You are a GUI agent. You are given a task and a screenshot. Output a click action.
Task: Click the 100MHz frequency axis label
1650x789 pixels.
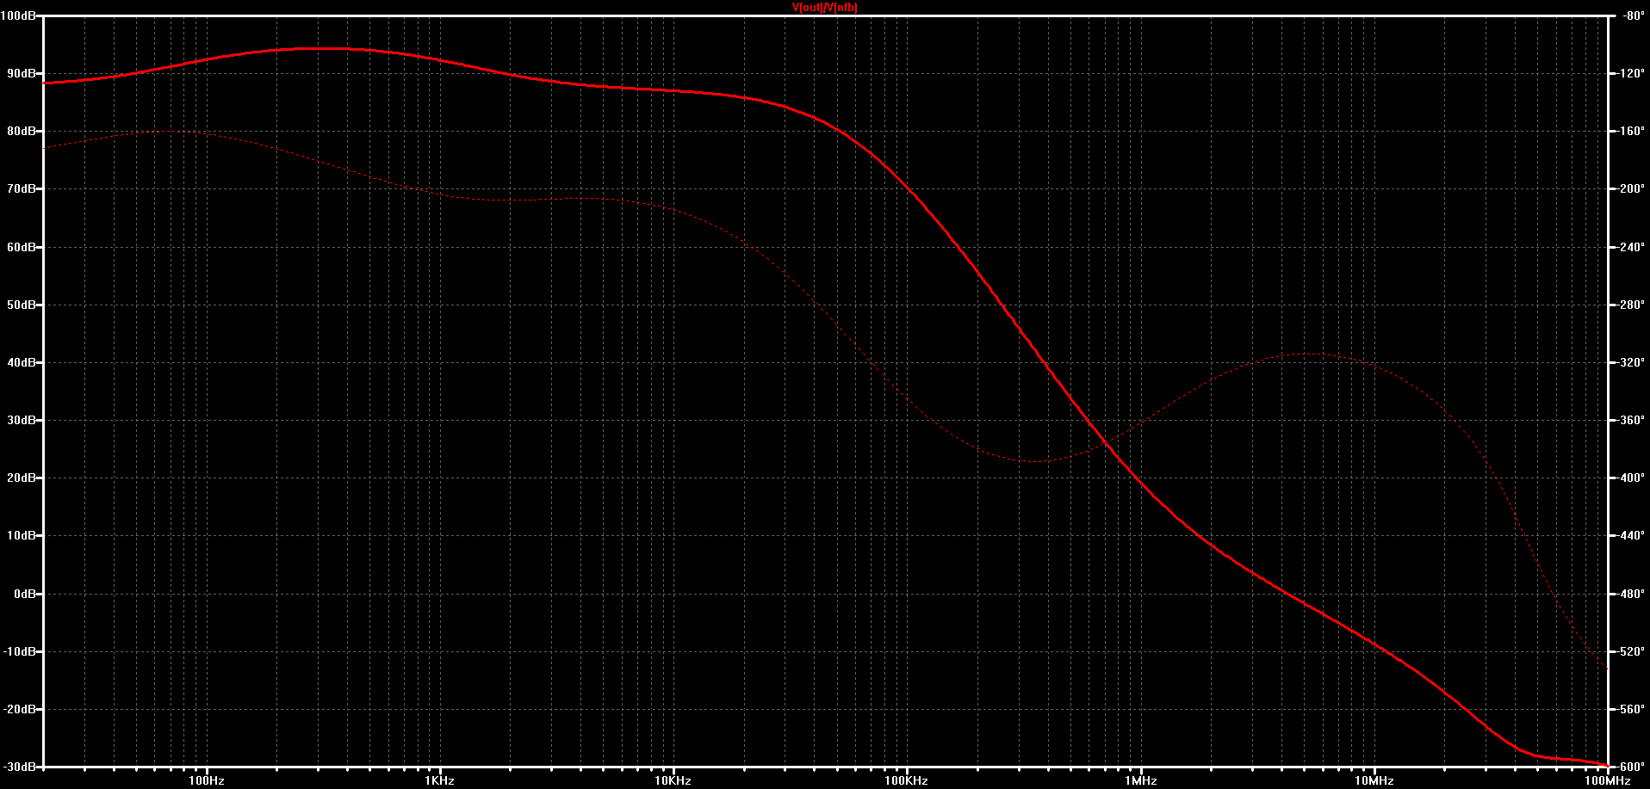[x=1608, y=780]
